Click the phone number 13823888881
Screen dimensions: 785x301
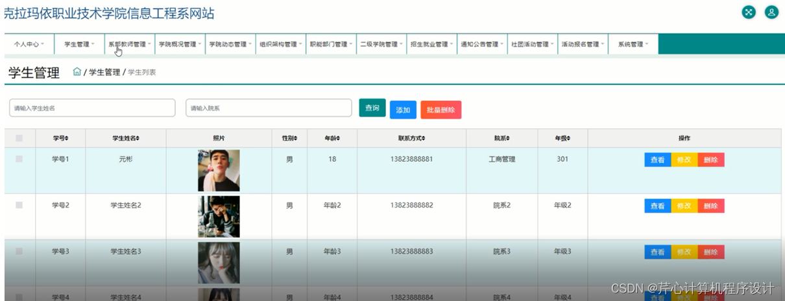(x=411, y=159)
